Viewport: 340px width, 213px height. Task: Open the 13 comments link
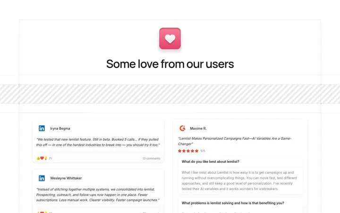(152, 159)
